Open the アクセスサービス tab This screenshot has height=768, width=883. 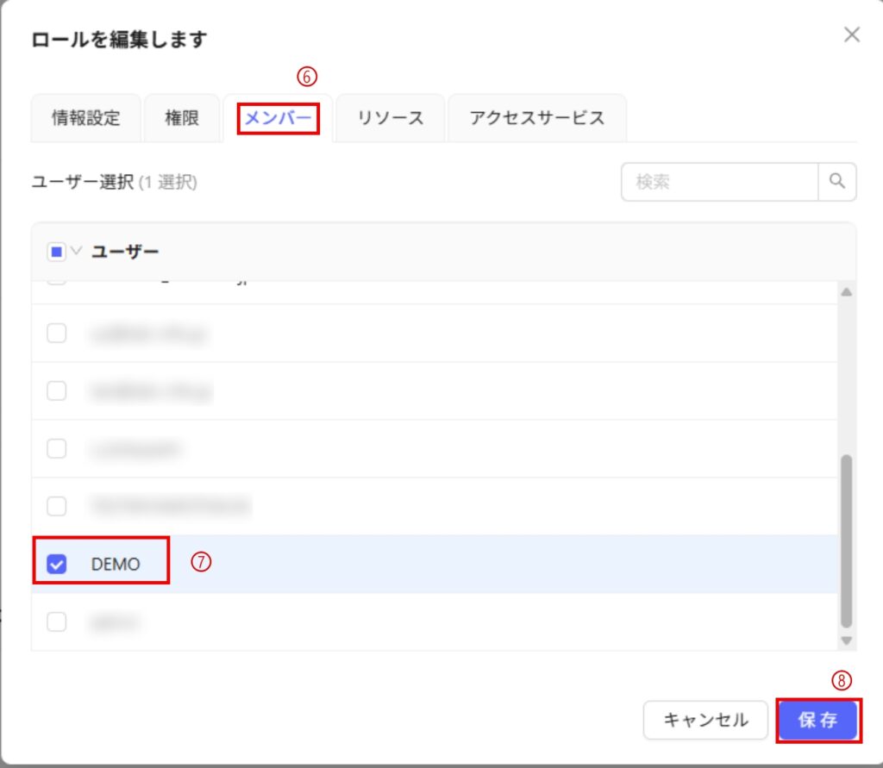click(x=536, y=118)
